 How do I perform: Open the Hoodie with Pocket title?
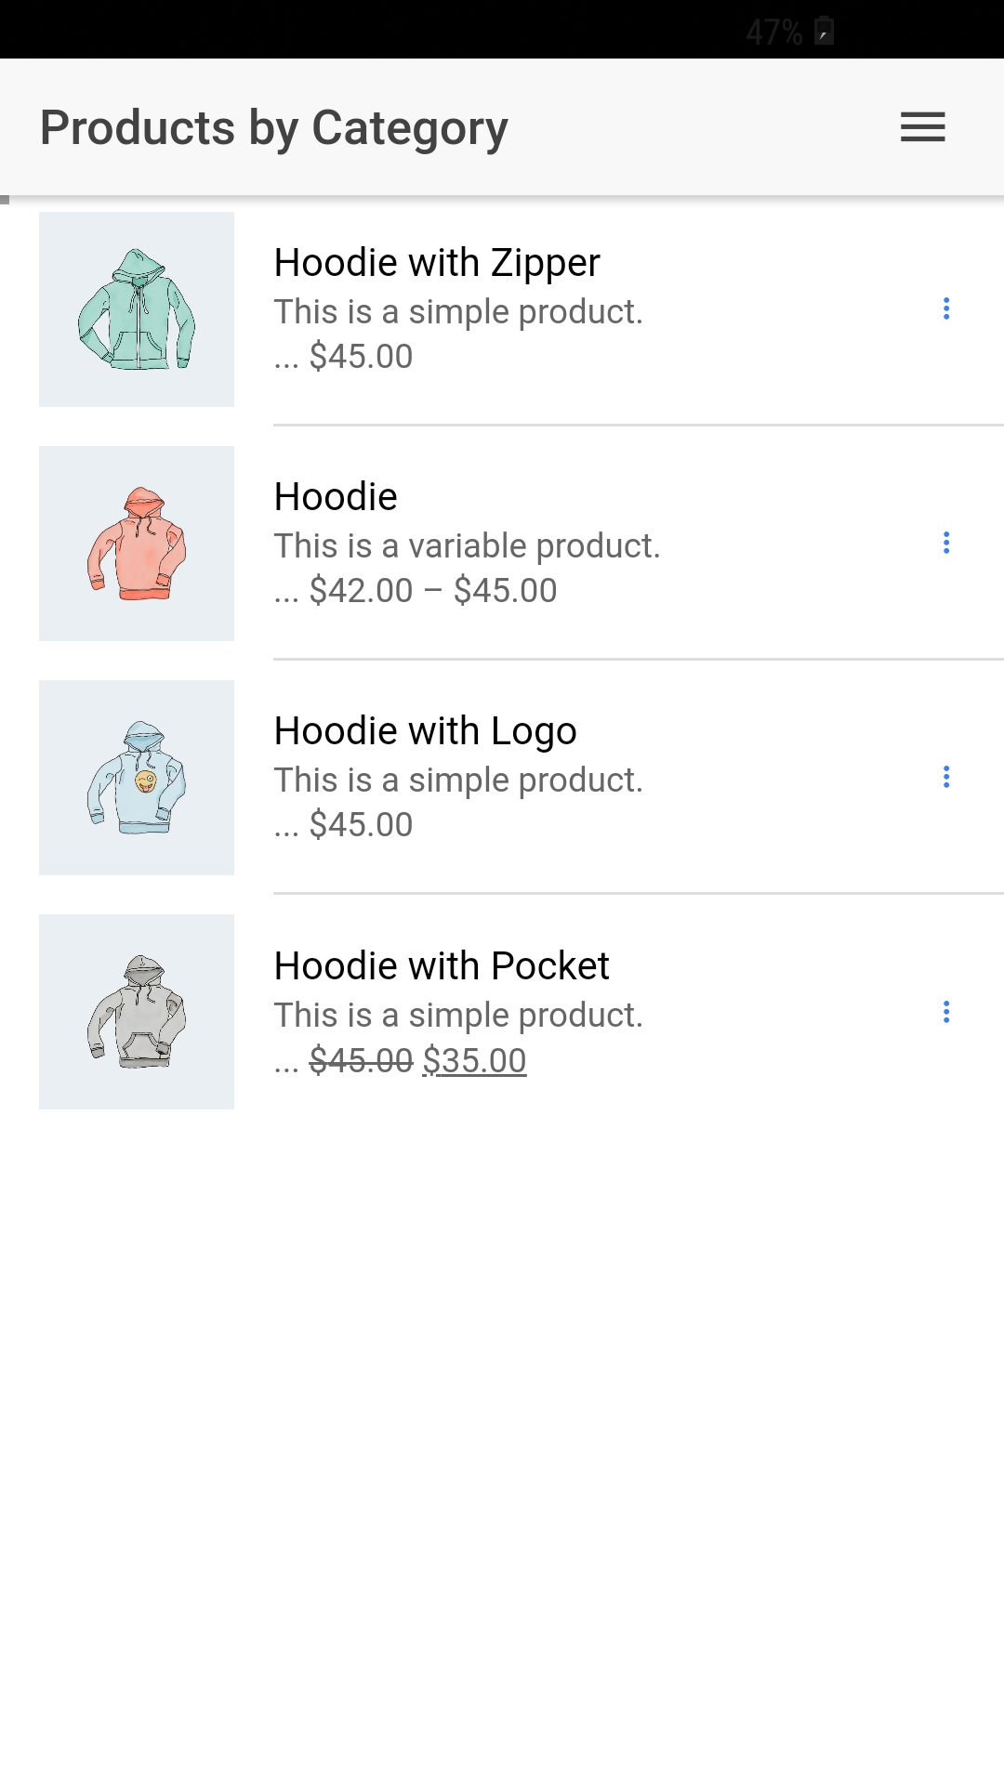pyautogui.click(x=442, y=966)
